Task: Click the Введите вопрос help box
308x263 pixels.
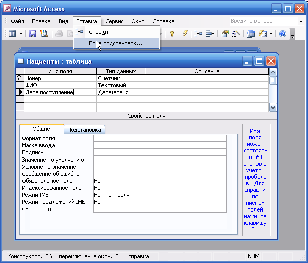Action: pos(264,21)
